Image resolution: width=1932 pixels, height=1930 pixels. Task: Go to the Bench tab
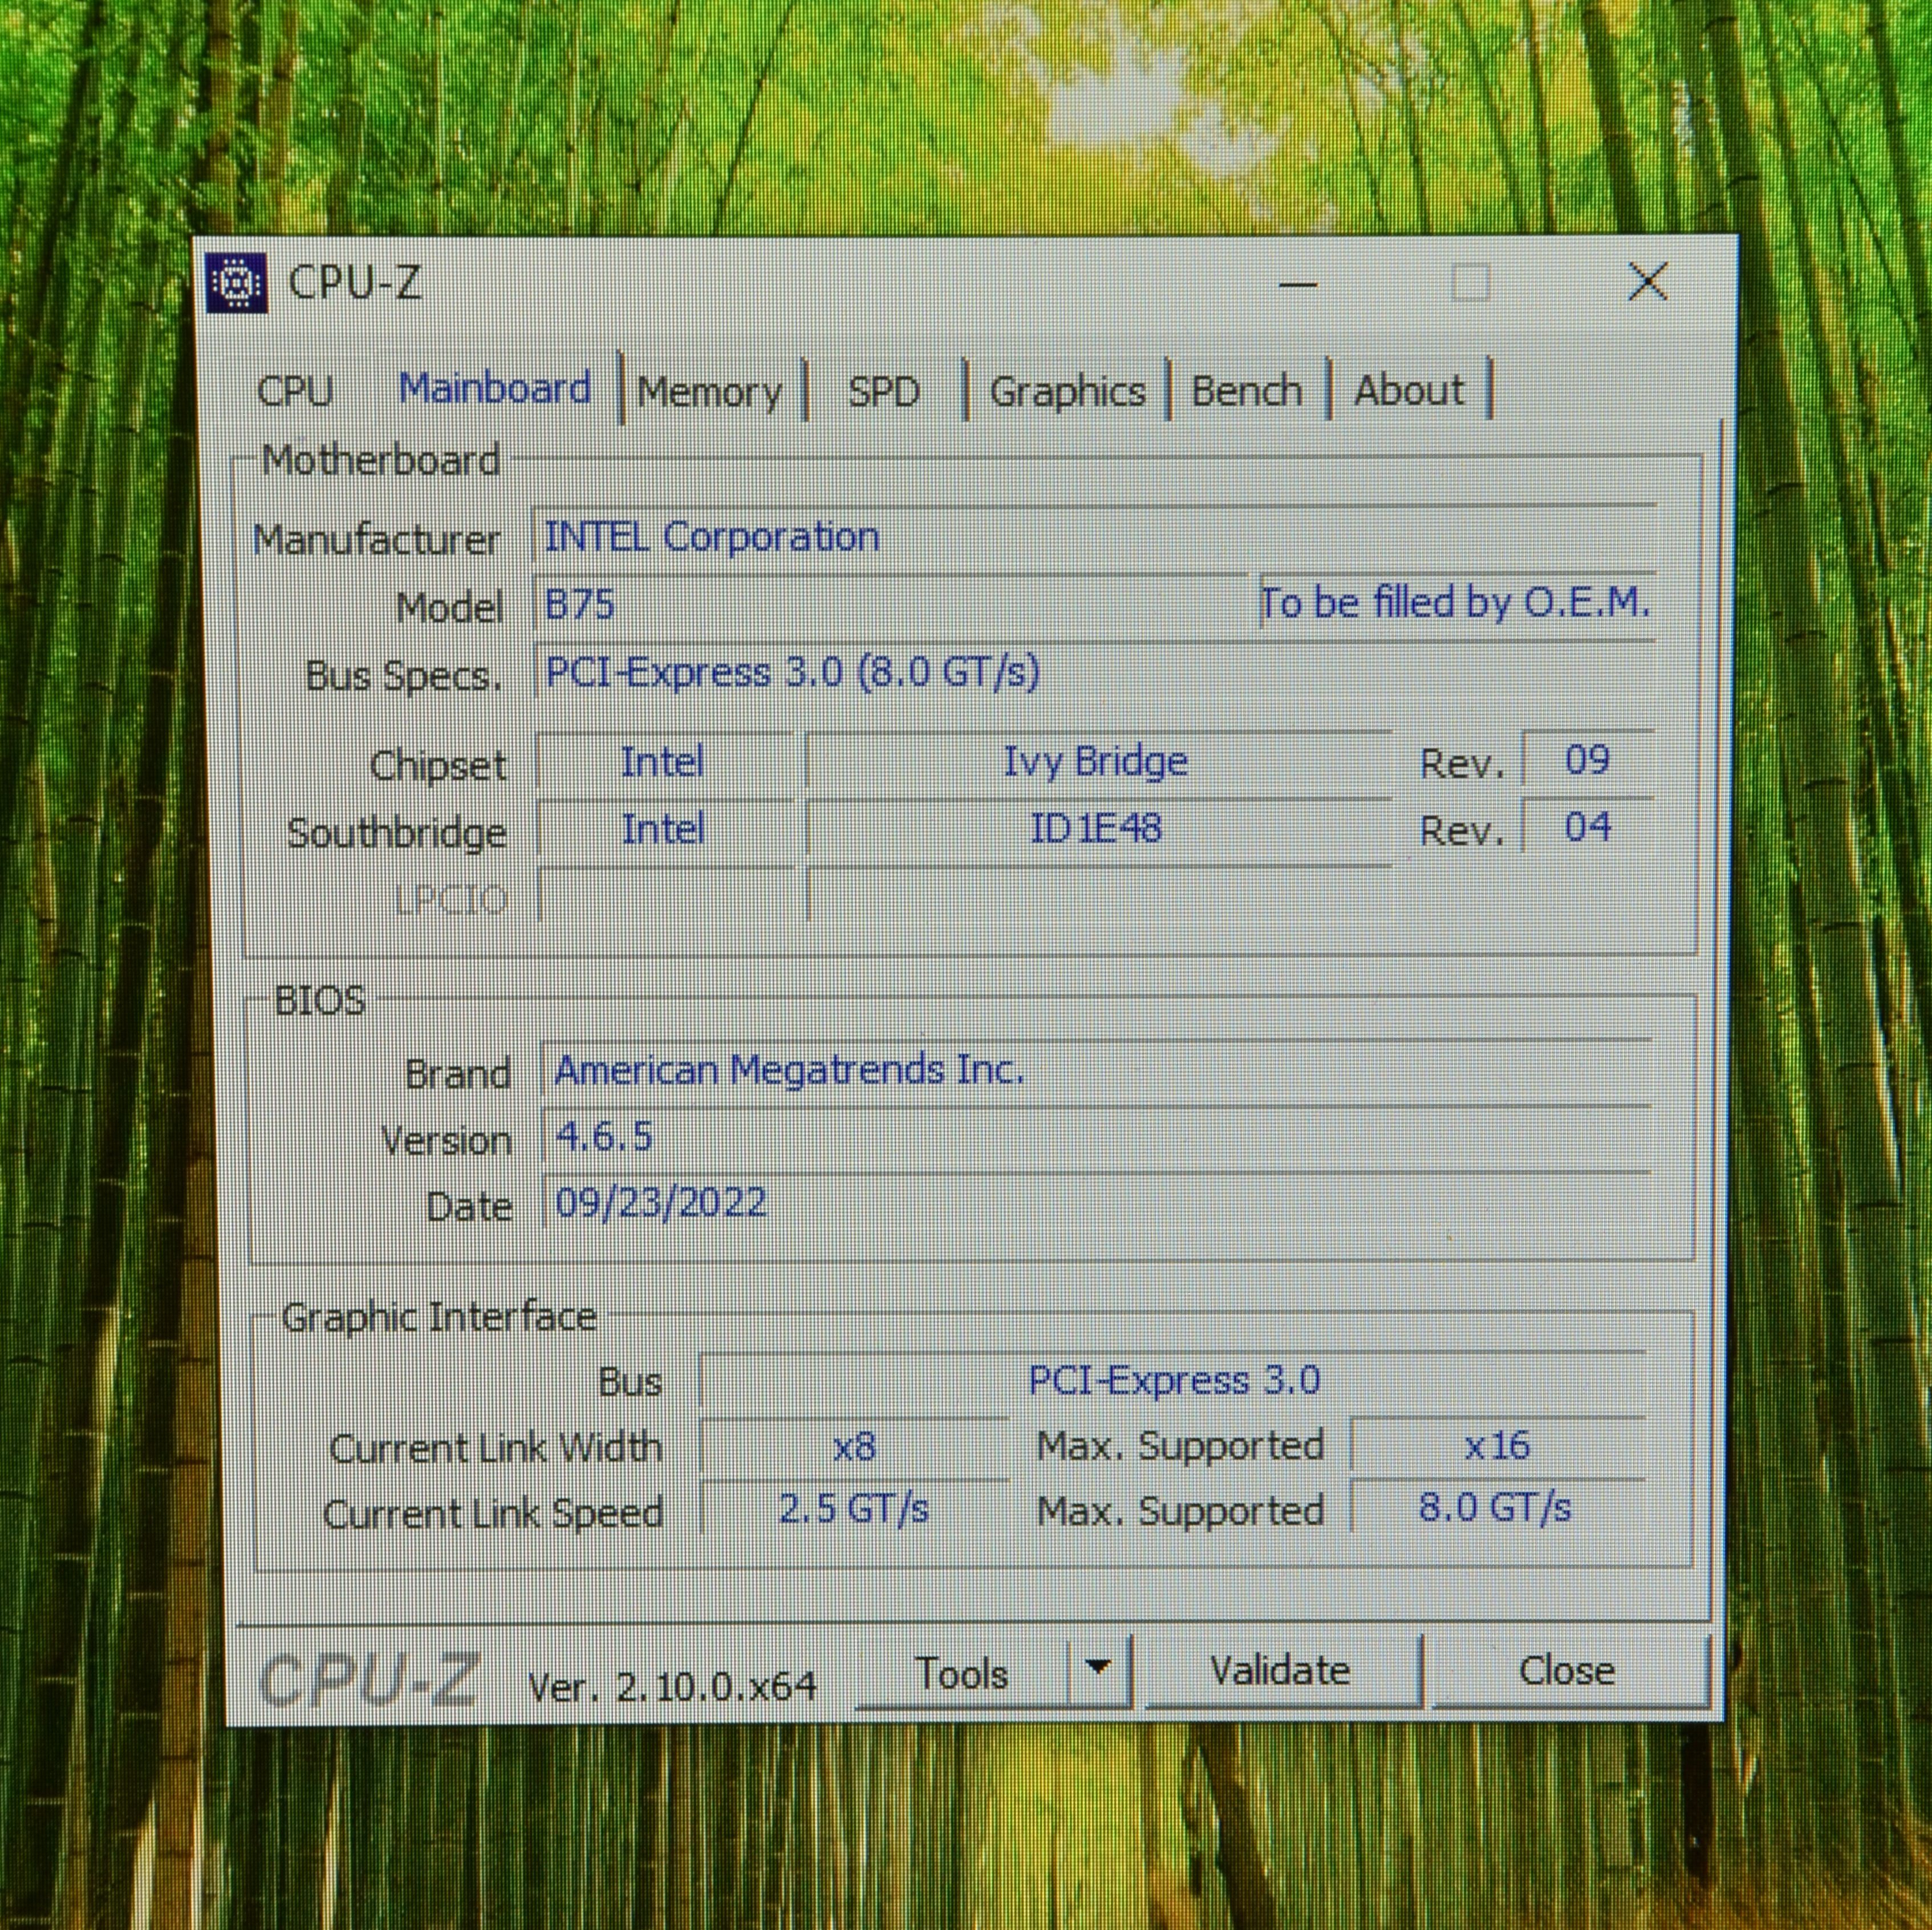(x=1247, y=390)
